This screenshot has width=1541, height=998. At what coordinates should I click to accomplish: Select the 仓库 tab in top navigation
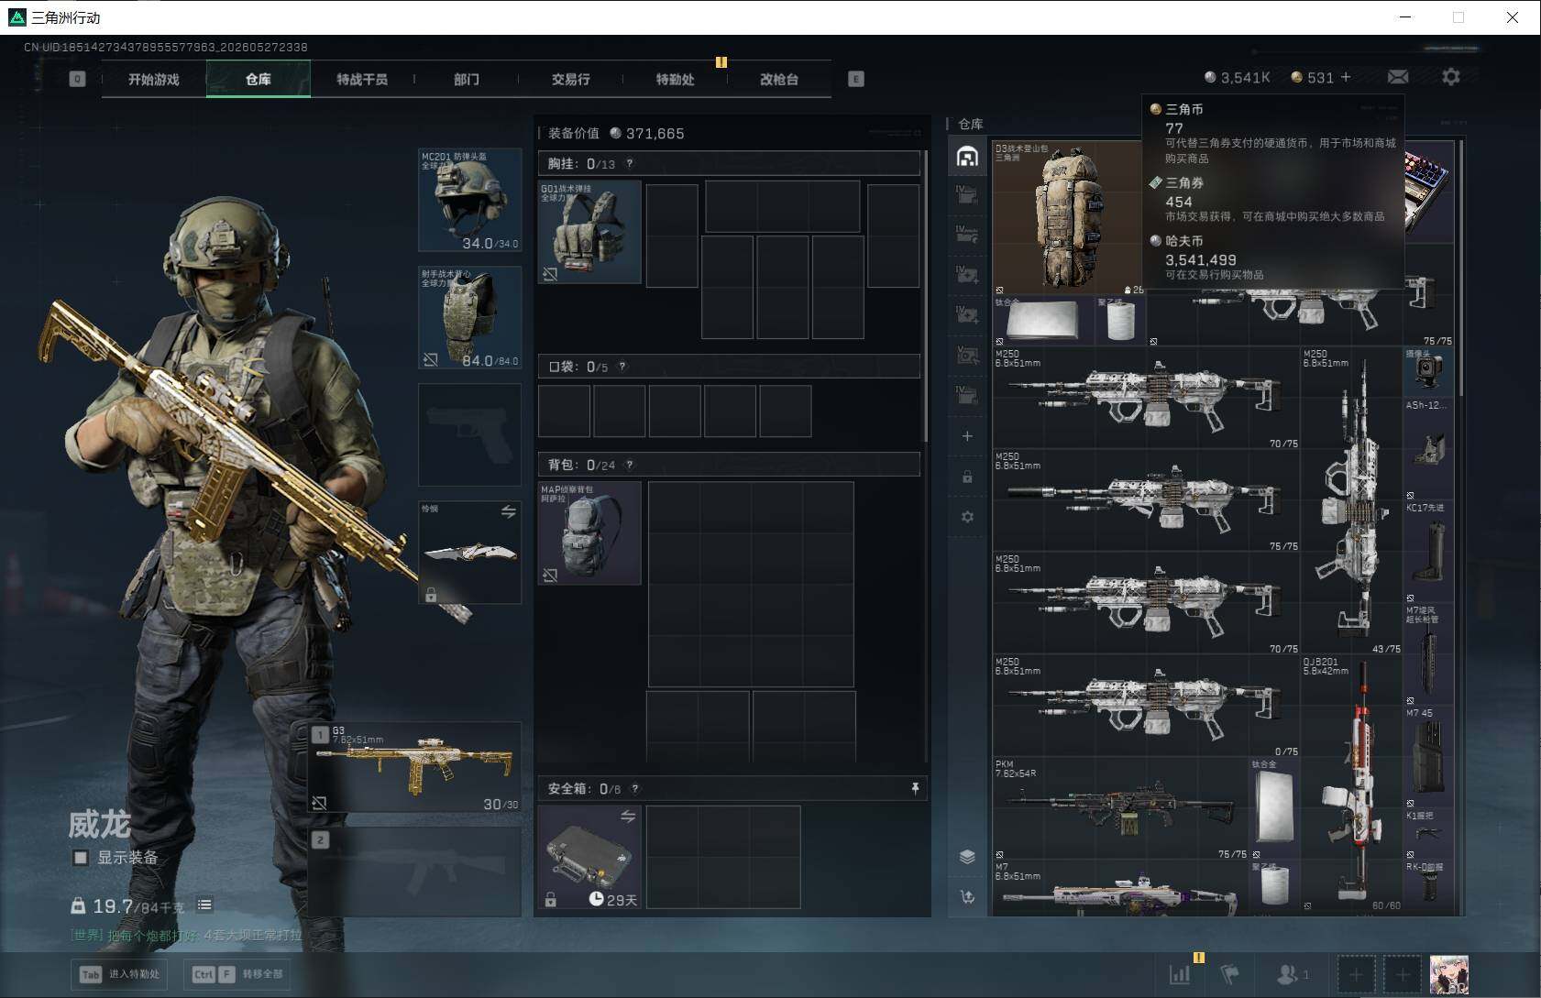[259, 79]
